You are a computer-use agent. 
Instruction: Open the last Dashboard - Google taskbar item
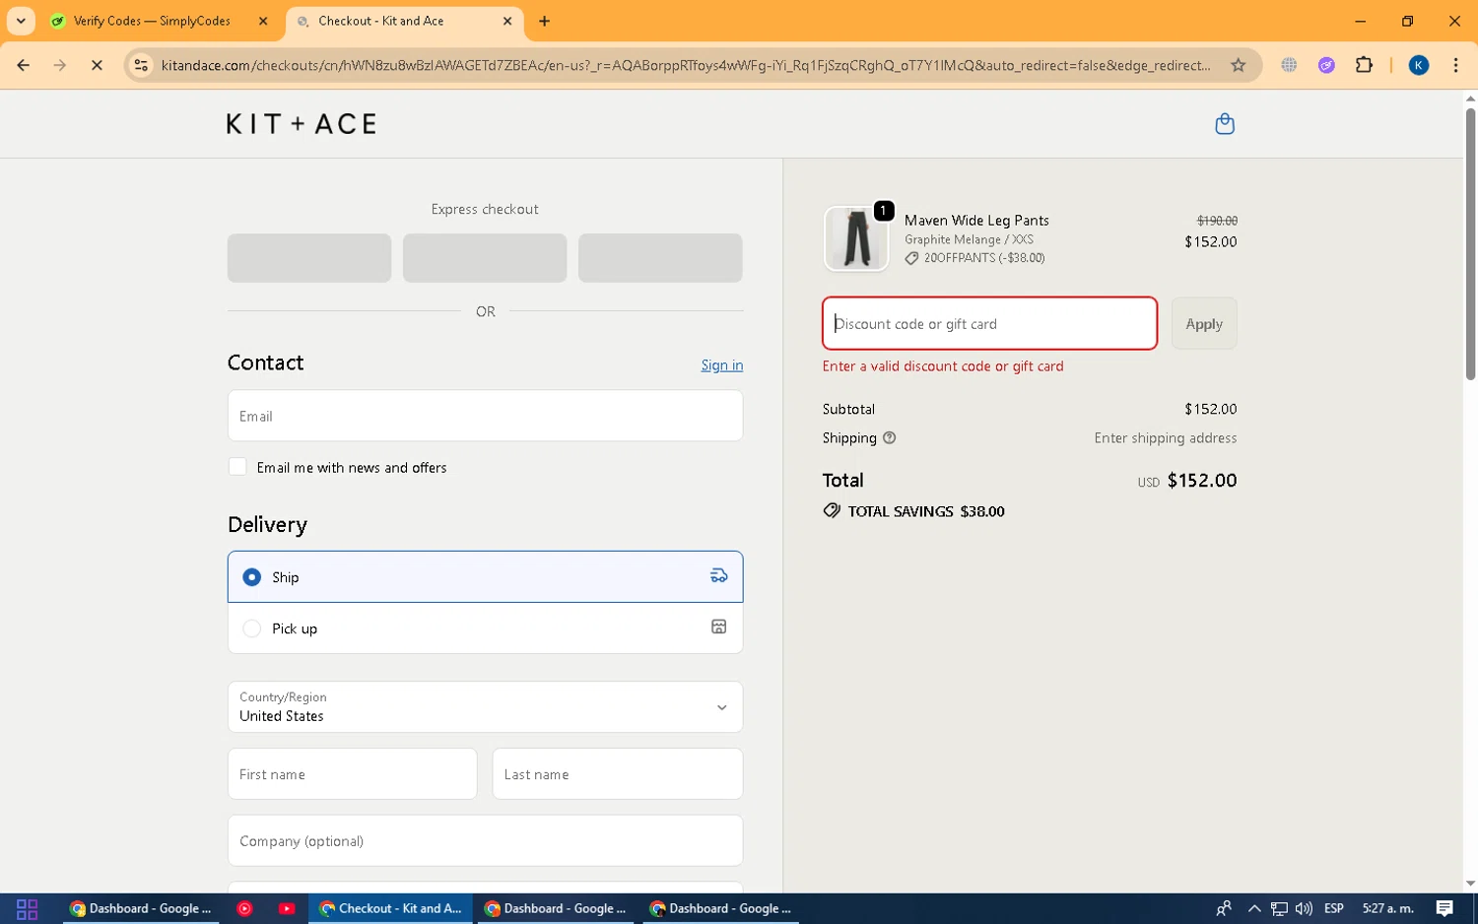(721, 908)
